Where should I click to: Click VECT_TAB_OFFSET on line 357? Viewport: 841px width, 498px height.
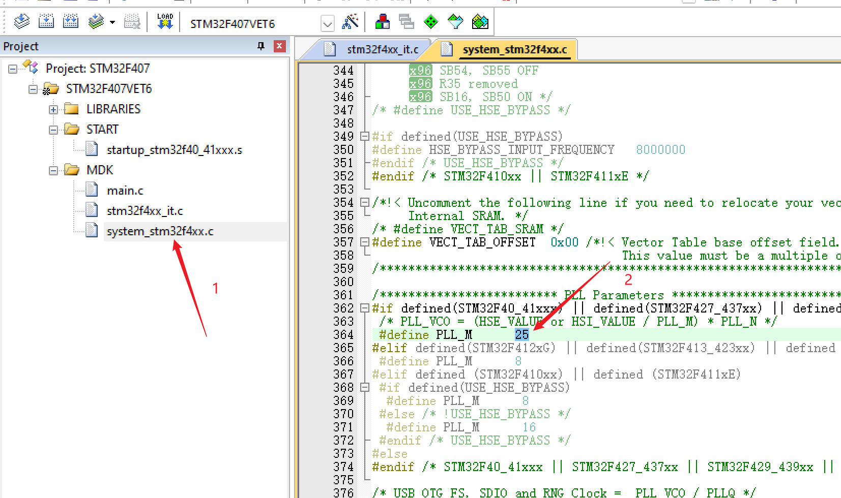482,242
